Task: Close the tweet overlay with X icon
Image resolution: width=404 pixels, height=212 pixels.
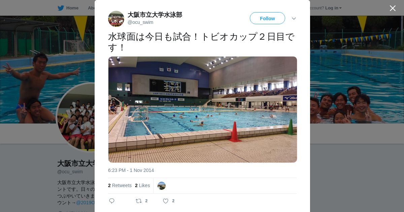Action: click(x=393, y=8)
